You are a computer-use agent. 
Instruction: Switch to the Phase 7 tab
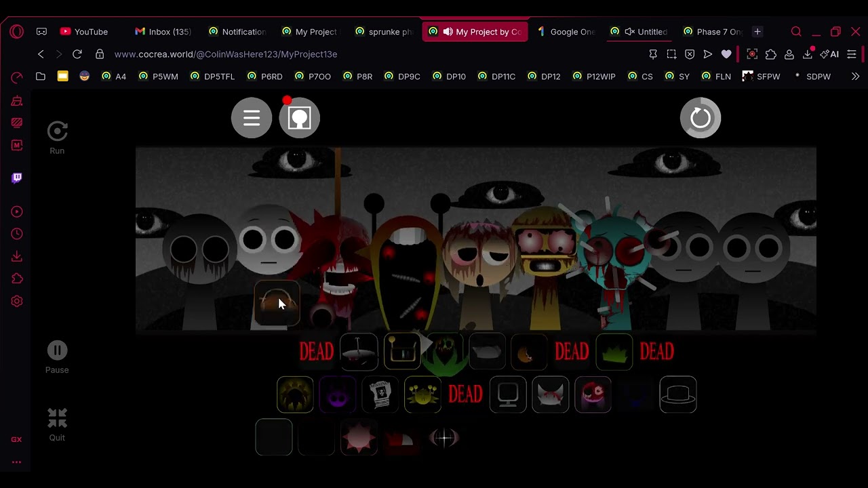(x=713, y=32)
